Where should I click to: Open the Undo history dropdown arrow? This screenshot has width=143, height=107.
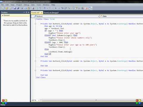click(47, 8)
